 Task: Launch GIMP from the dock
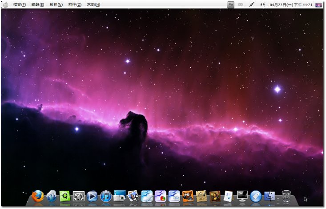point(188,196)
